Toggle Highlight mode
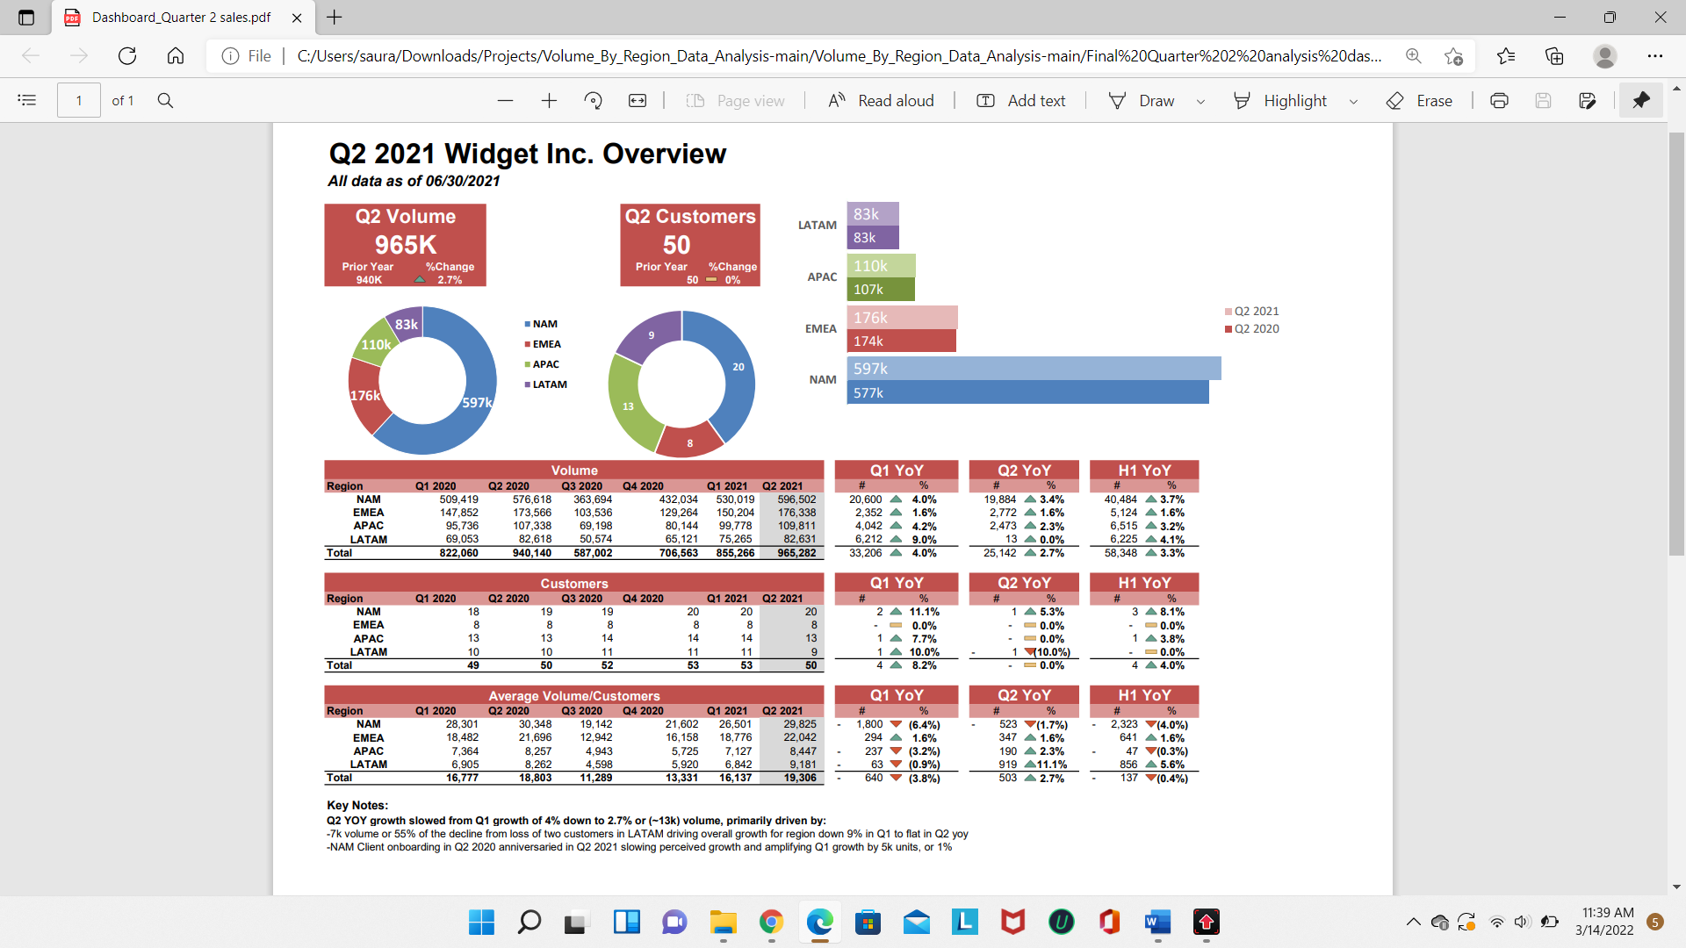Image resolution: width=1686 pixels, height=948 pixels. [x=1282, y=100]
